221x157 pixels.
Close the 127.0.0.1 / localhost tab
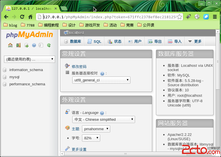coord(56,9)
